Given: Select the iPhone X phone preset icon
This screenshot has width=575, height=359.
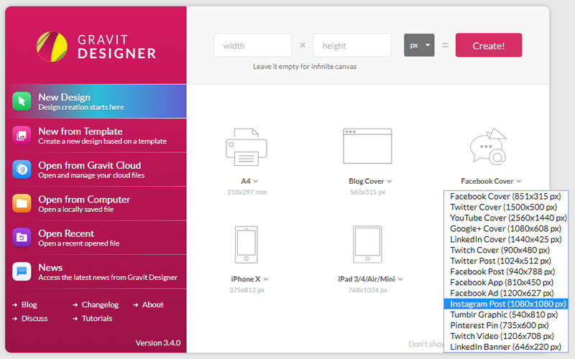Looking at the screenshot, I should pyautogui.click(x=246, y=244).
